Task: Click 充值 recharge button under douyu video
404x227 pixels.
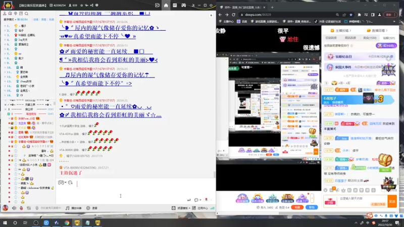Action: [x=297, y=207]
